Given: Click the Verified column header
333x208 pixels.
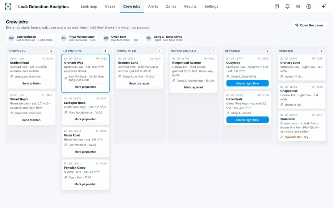Looking at the screenshot, I should pos(286,51).
